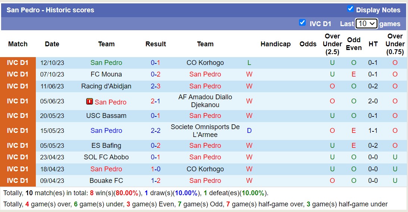Image resolution: width=408 pixels, height=212 pixels.
Task: Click the 1-2 result against Bouake FC
Action: click(155, 181)
